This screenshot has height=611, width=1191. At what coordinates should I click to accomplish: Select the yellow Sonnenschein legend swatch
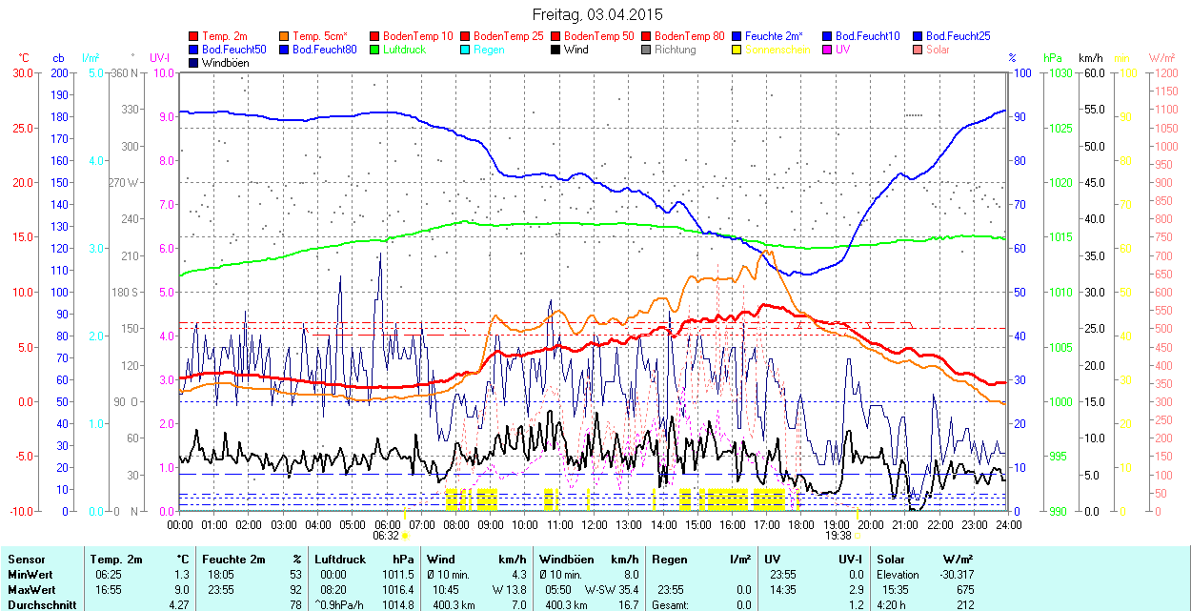[737, 50]
